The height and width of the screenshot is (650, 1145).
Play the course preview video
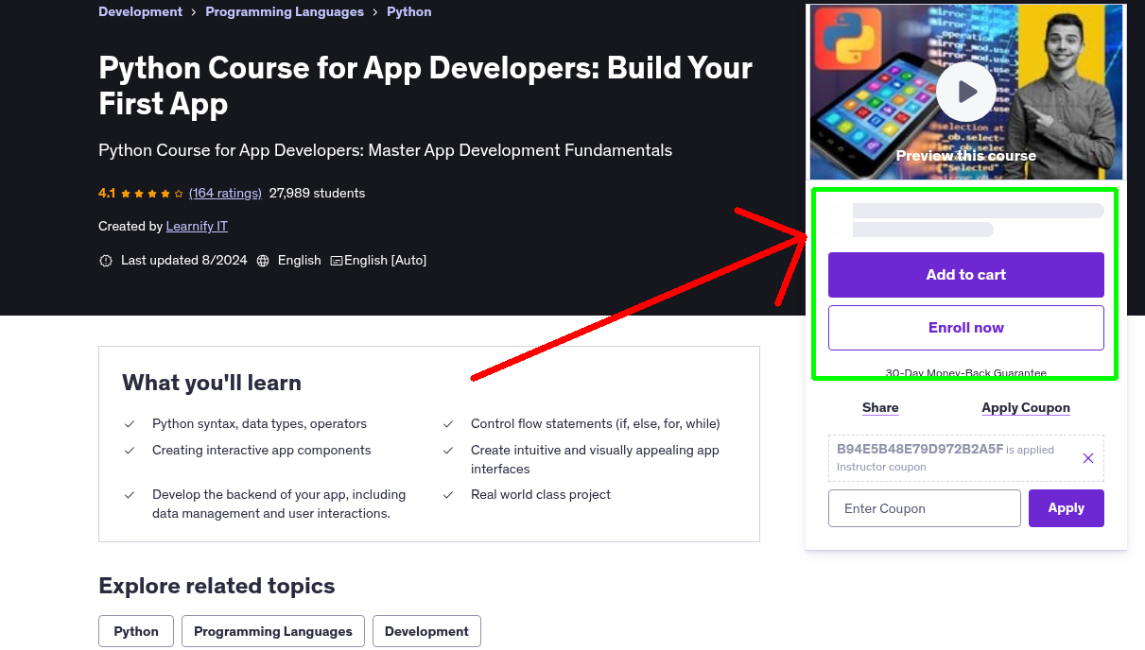pos(965,92)
